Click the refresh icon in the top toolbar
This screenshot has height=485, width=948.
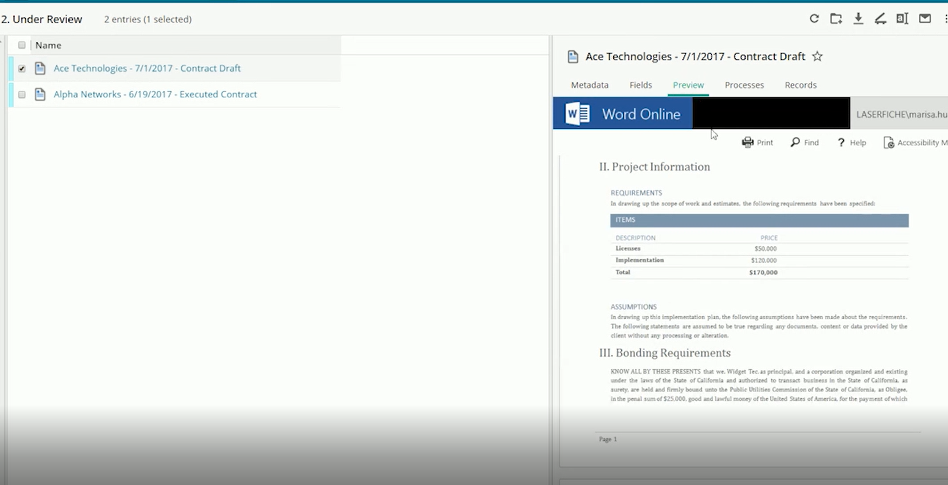coord(814,19)
